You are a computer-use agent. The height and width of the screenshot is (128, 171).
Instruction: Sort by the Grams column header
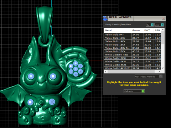pyautogui.click(x=137, y=30)
